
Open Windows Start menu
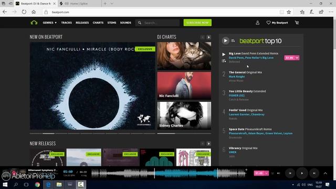5,184
